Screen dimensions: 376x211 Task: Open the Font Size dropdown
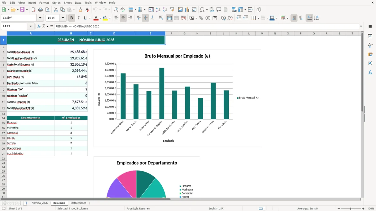click(x=63, y=18)
